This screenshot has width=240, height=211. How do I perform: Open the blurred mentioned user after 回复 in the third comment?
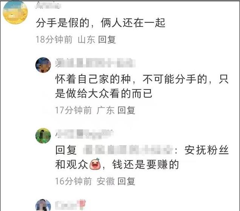128,150
